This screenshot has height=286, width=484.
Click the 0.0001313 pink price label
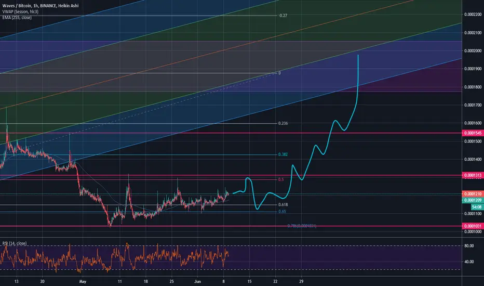click(x=473, y=175)
